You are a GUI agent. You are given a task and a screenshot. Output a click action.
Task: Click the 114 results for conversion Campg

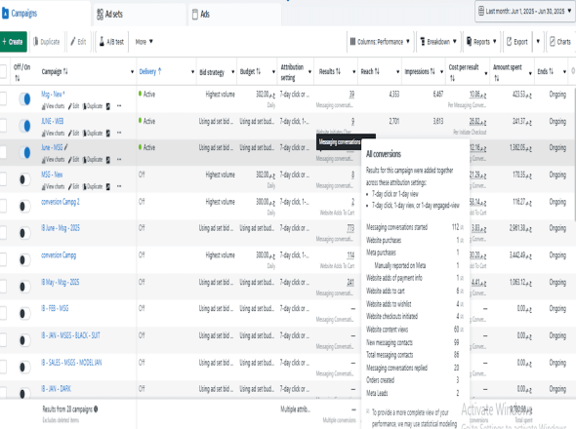pos(350,255)
